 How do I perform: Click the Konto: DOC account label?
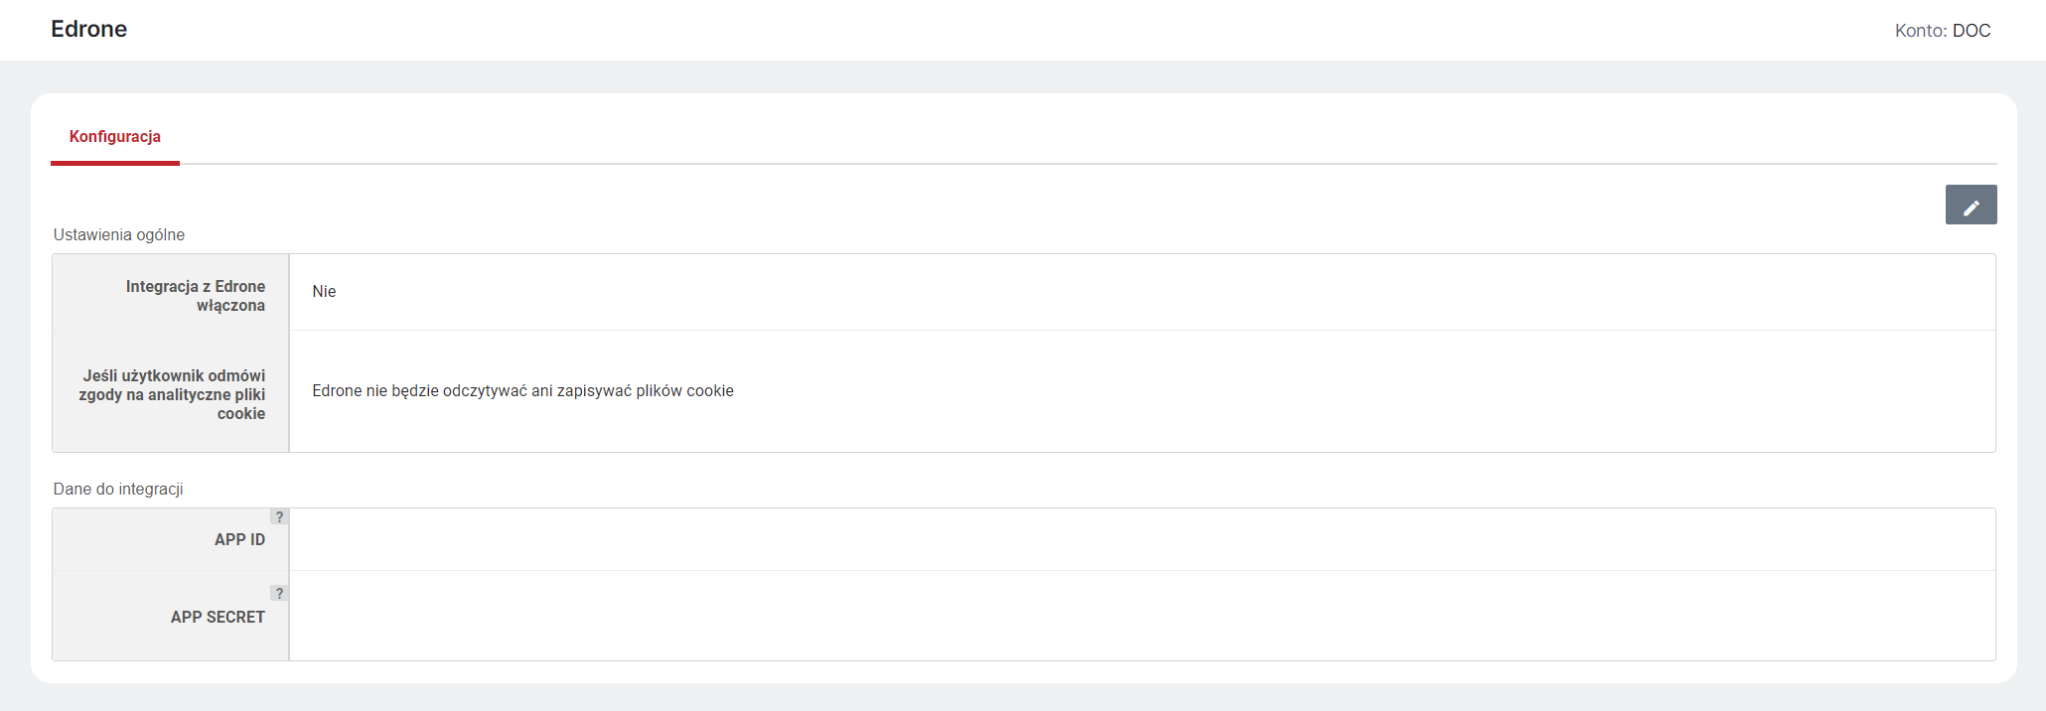[x=1943, y=31]
